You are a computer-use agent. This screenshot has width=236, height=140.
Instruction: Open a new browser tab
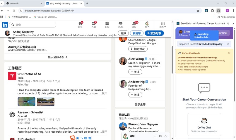coord(87,3)
